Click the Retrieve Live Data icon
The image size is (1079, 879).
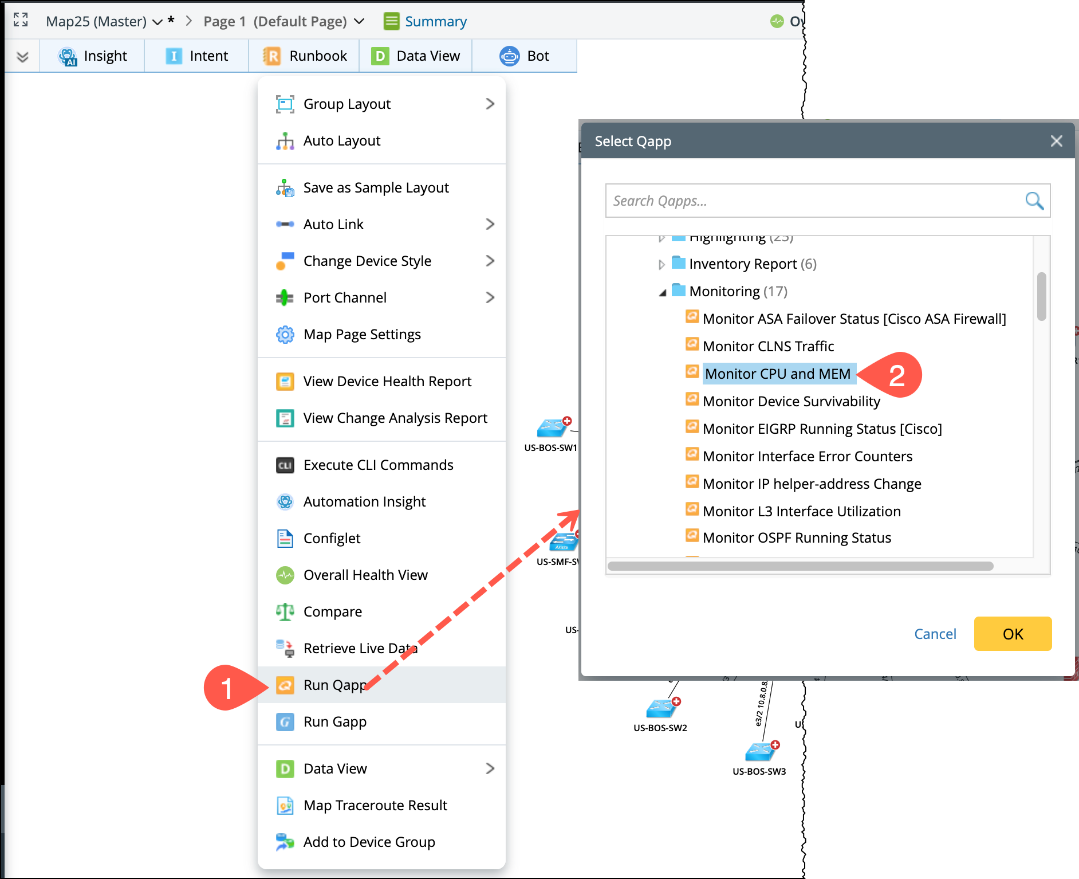click(x=285, y=648)
